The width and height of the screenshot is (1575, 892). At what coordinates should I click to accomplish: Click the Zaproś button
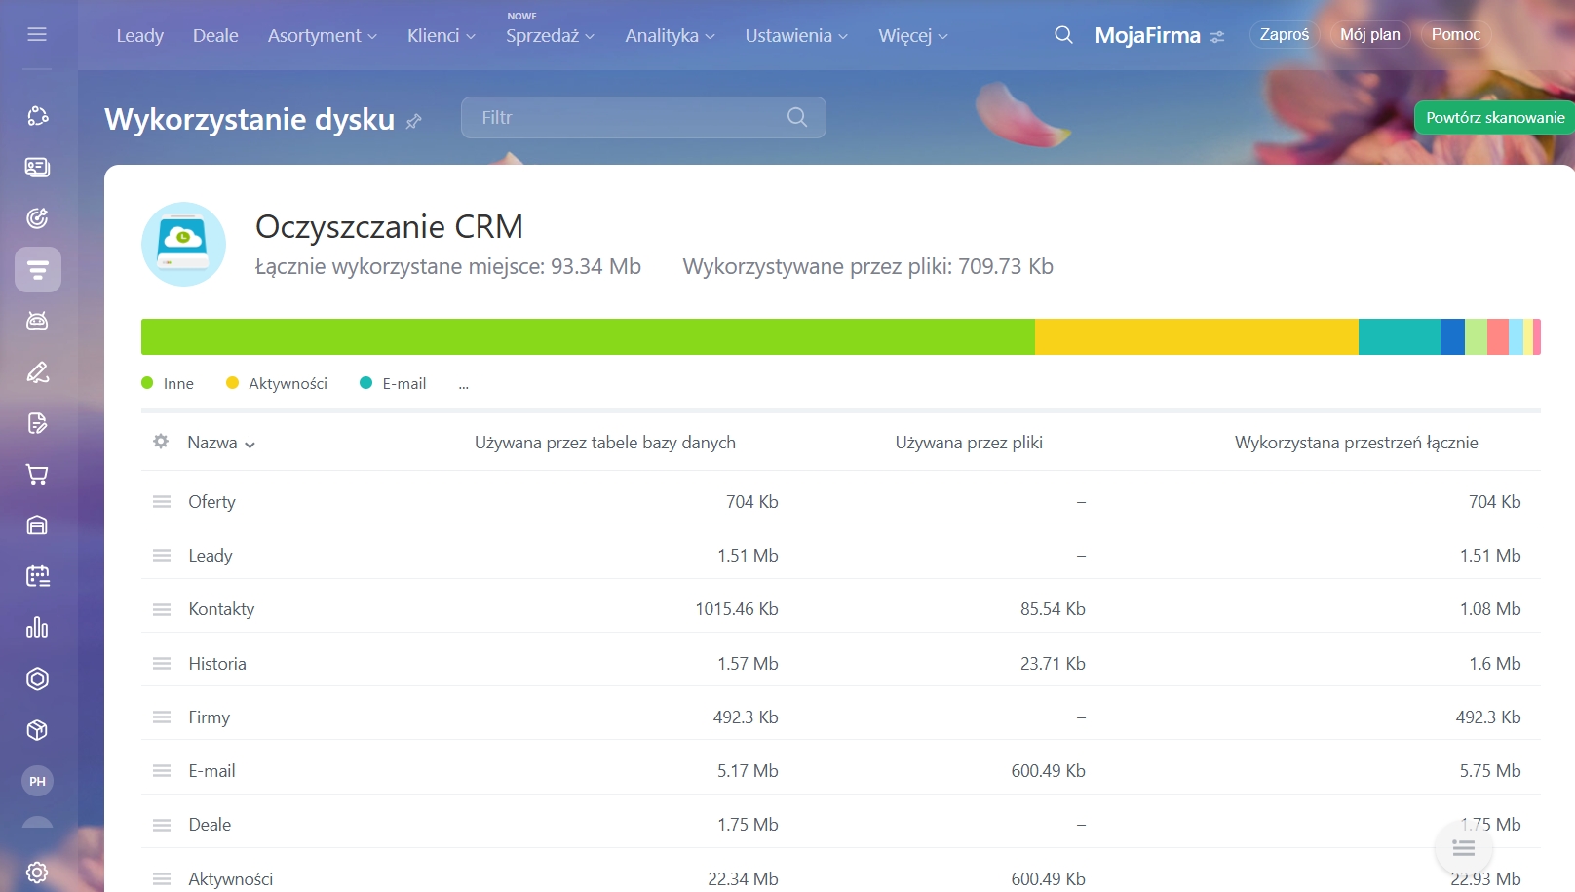pos(1284,35)
